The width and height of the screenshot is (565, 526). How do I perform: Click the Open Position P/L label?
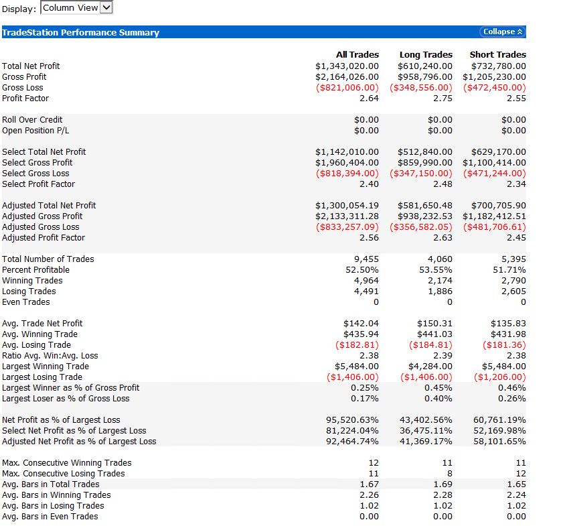coord(35,131)
